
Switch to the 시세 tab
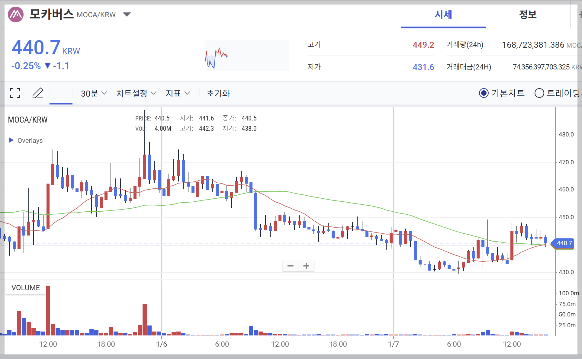coord(443,14)
